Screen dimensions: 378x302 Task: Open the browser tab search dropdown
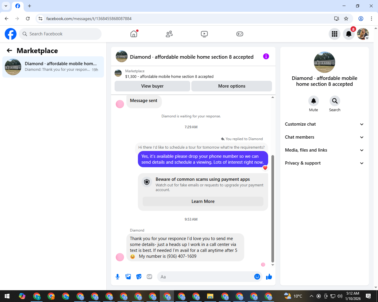[6, 6]
